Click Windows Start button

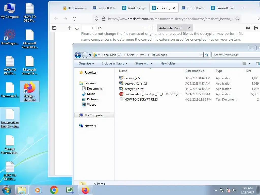tap(7, 190)
